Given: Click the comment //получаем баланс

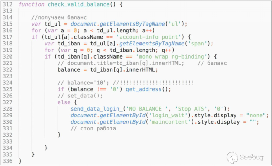Looking at the screenshot, I should pos(59,17).
